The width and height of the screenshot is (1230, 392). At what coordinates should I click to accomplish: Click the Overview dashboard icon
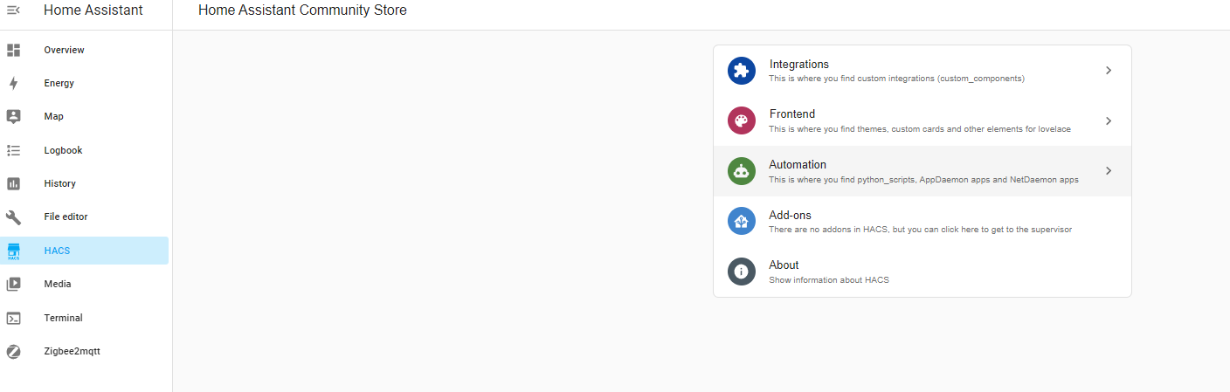[13, 50]
